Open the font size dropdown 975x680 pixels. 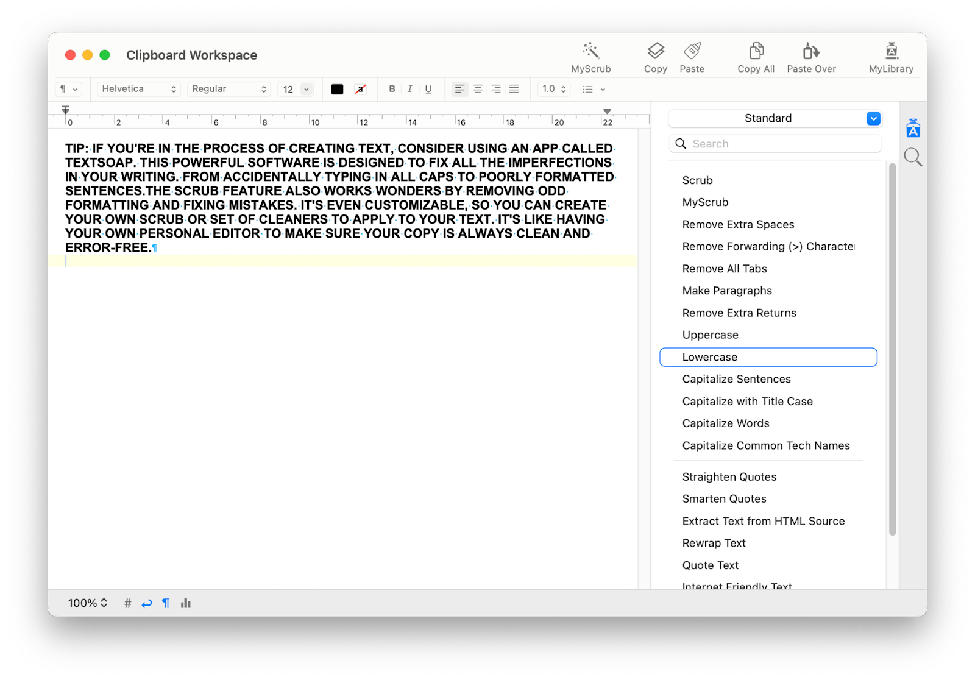[295, 89]
